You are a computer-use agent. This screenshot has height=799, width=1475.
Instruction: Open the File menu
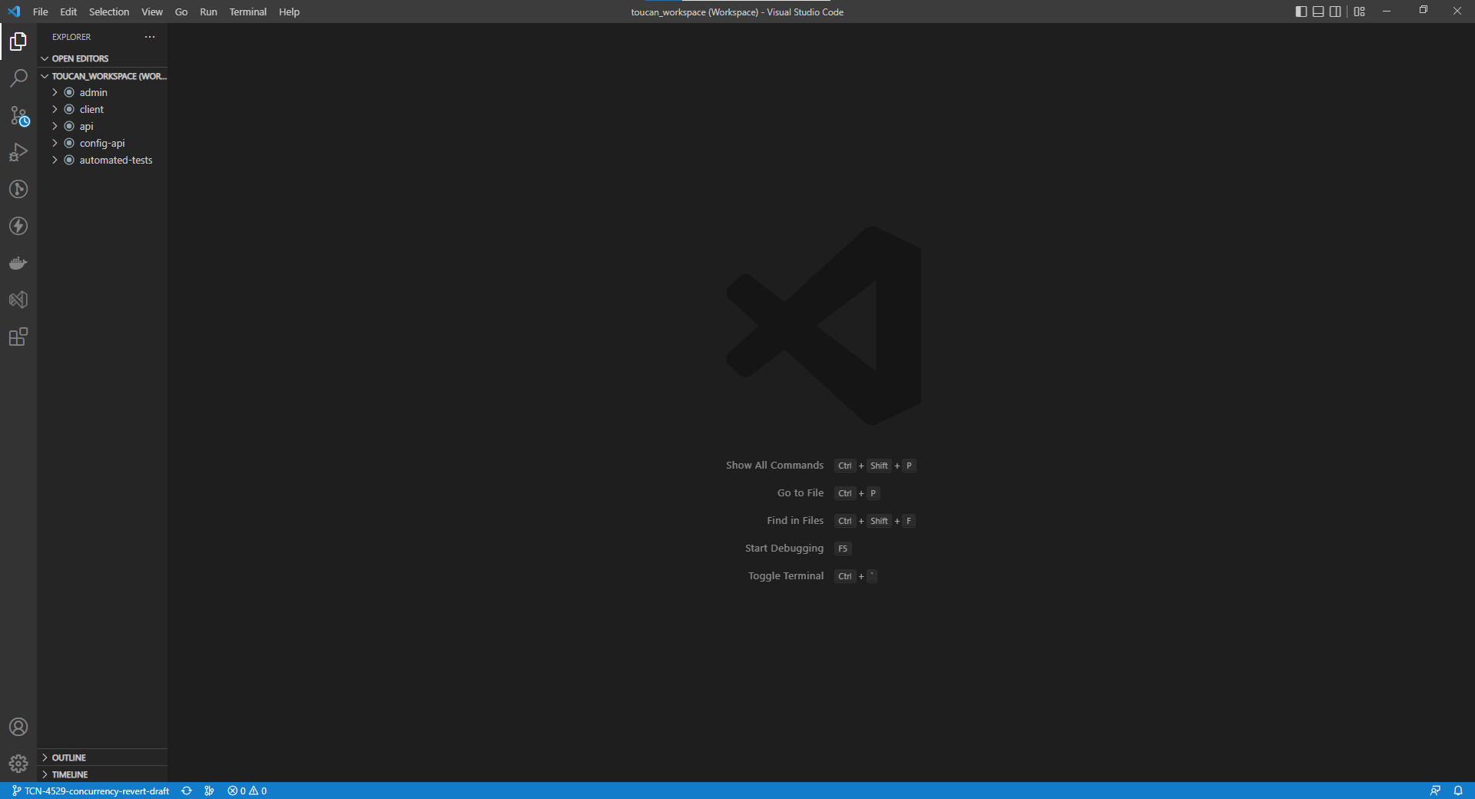click(x=41, y=12)
